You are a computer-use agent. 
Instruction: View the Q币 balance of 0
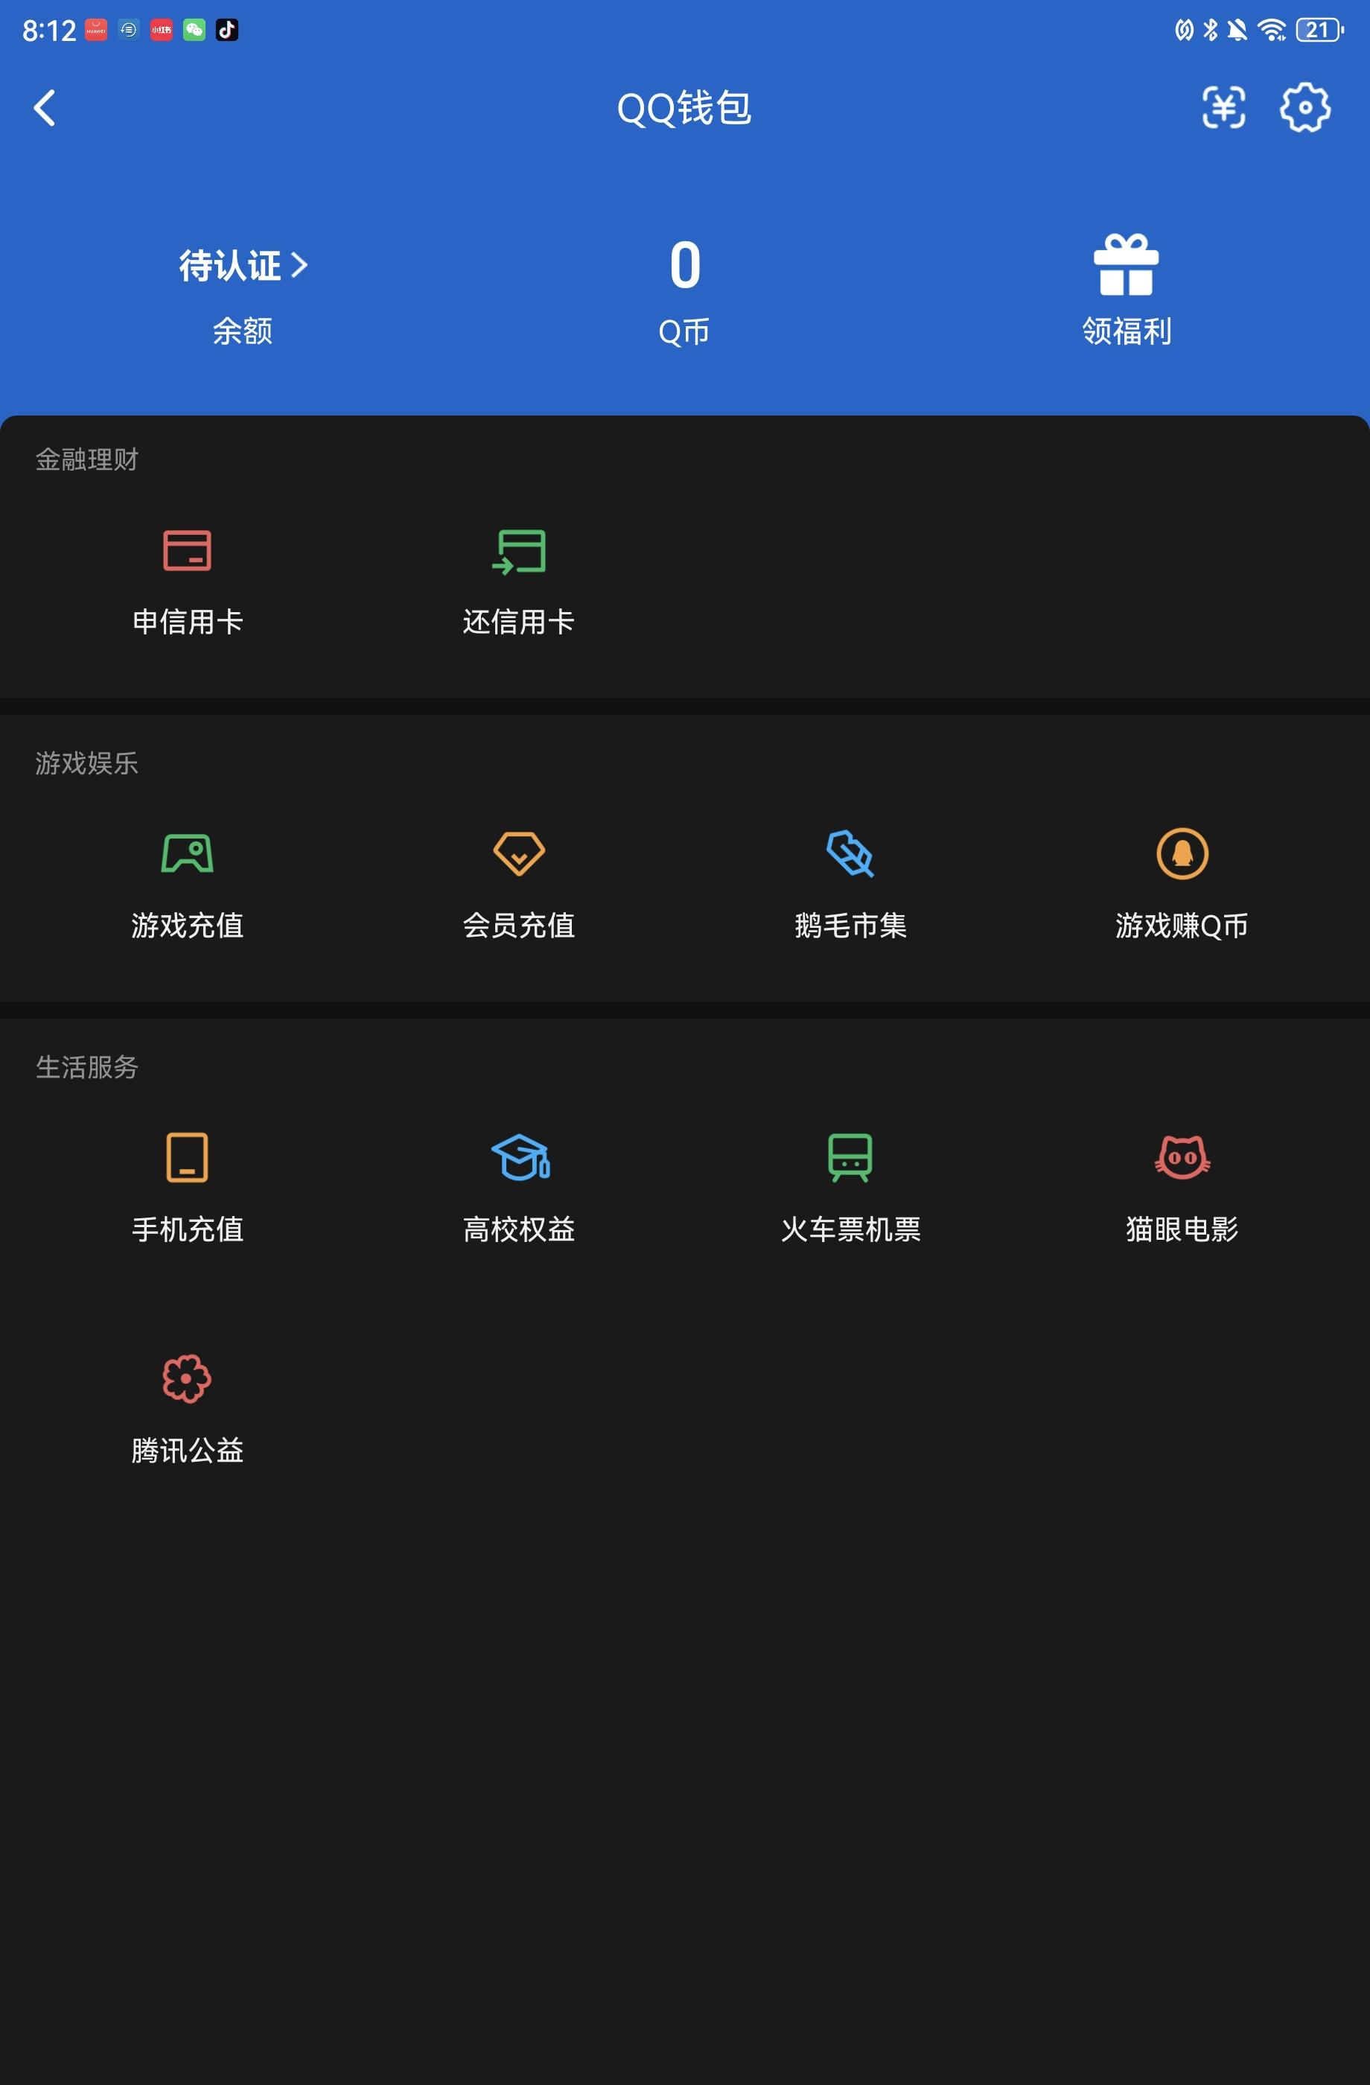pos(685,265)
